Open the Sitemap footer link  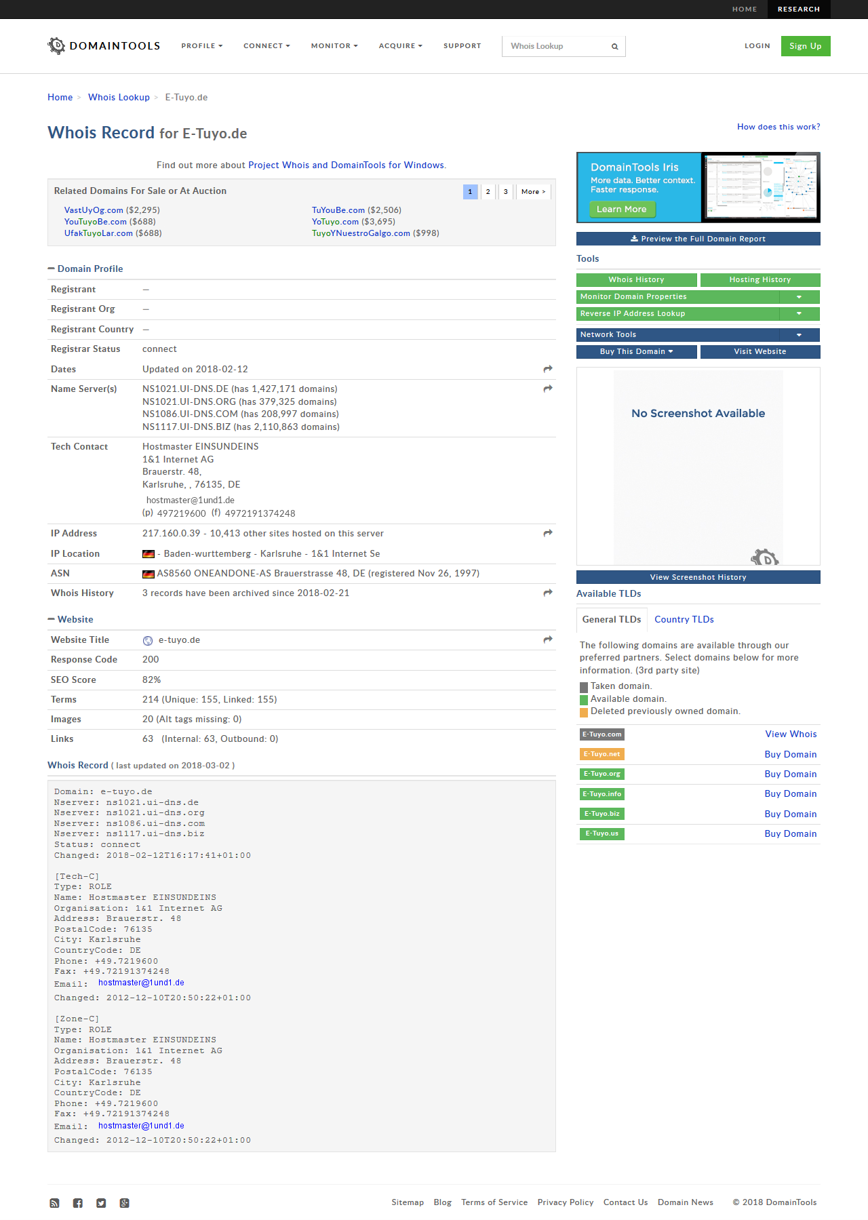click(x=408, y=1202)
